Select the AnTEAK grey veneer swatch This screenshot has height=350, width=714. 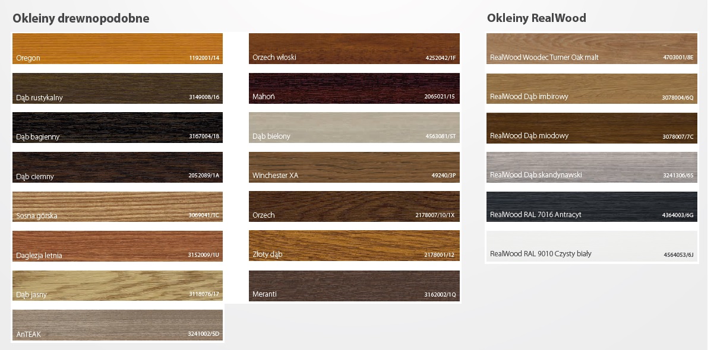(x=118, y=325)
